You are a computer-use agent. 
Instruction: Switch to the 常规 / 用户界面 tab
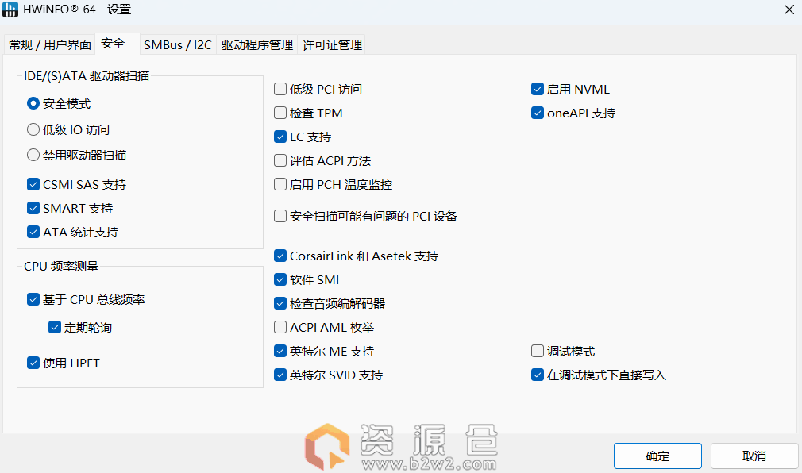(49, 45)
